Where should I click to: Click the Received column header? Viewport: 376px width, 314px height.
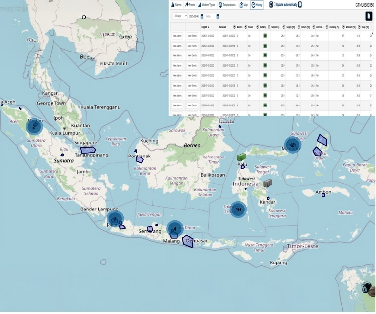(222, 27)
